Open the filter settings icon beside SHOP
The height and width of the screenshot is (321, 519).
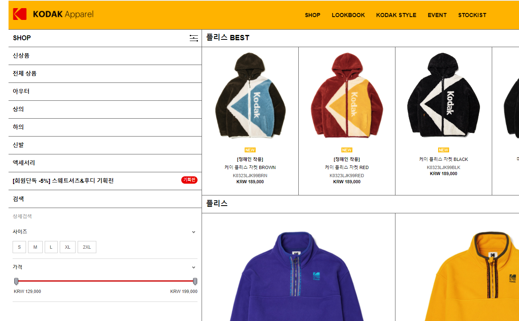click(194, 38)
